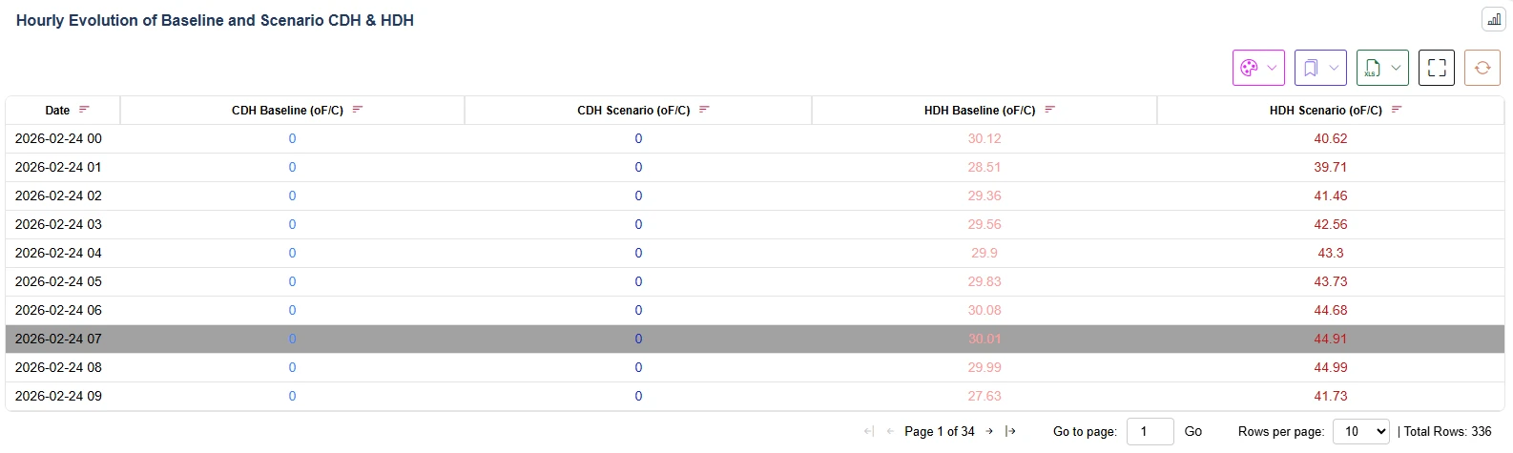Click HDH Scenario value 41.73
1513x453 pixels.
coord(1331,396)
